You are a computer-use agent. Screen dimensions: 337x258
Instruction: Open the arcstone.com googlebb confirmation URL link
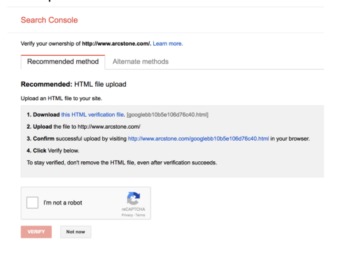tap(199, 139)
